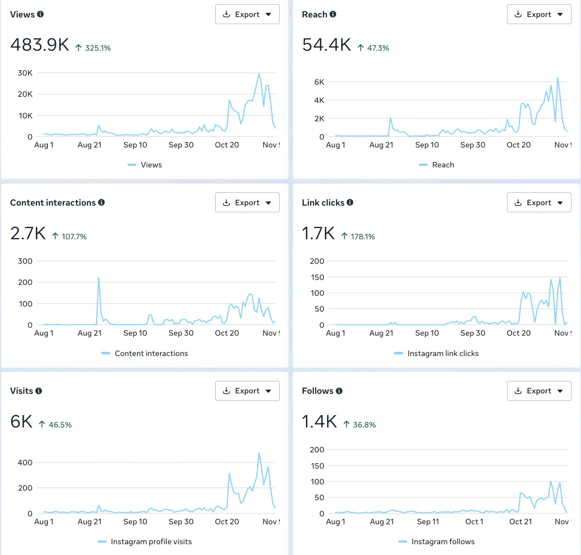Click the Instagram follows legend label
581x555 pixels.
[443, 542]
